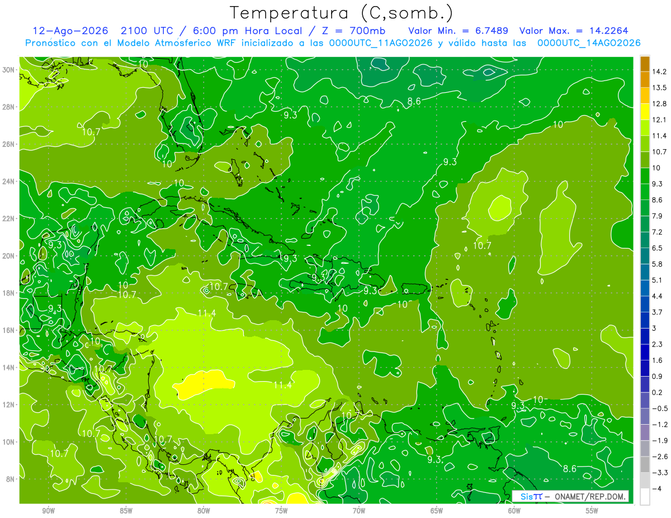The height and width of the screenshot is (518, 671).
Task: Click the 90W longitude axis label
Action: (x=49, y=511)
